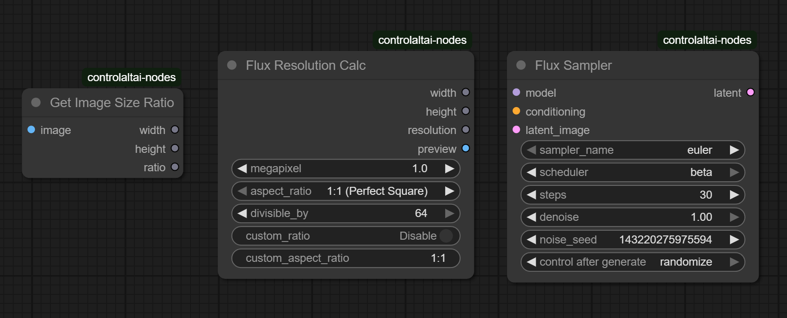Click the megapixel value 1.0
This screenshot has width=787, height=318.
click(420, 168)
